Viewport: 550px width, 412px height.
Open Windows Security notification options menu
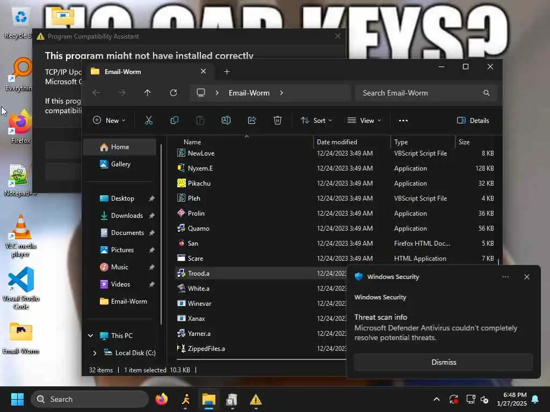click(x=505, y=277)
